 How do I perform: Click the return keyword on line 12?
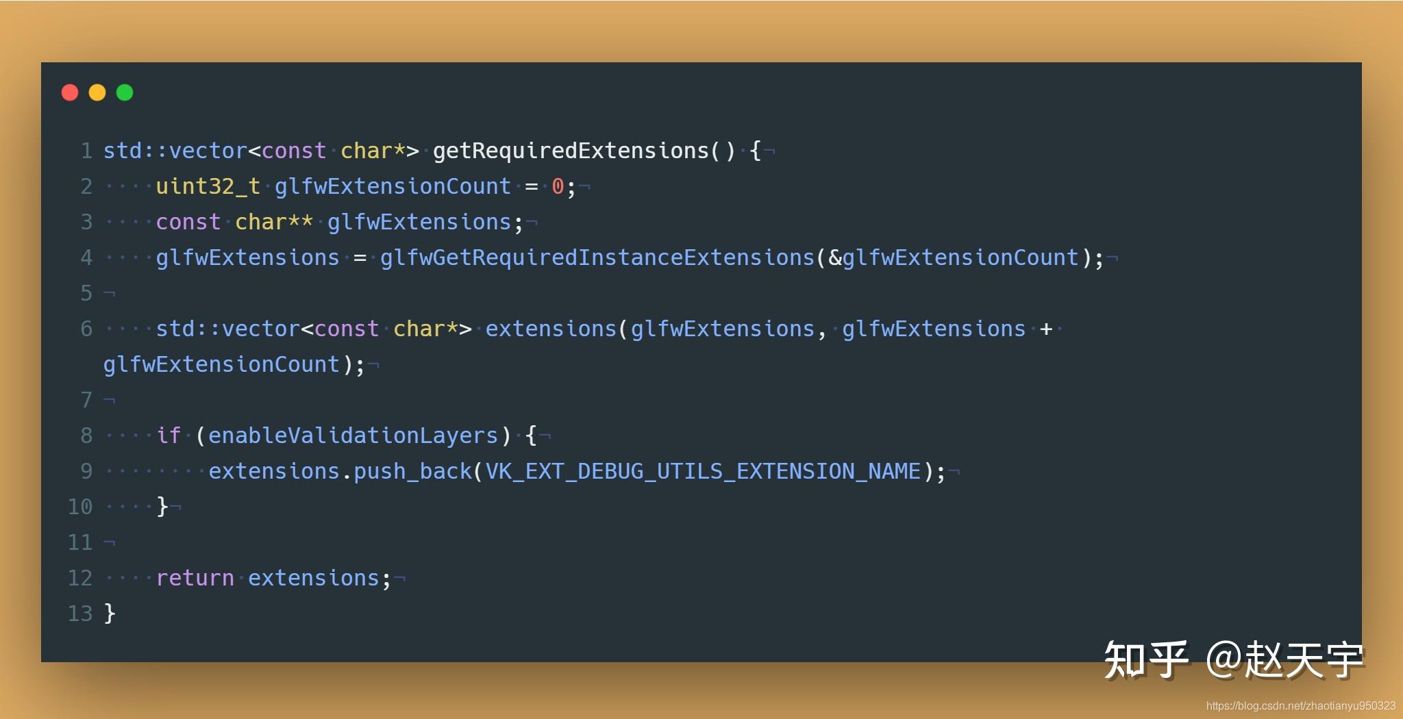tap(195, 578)
